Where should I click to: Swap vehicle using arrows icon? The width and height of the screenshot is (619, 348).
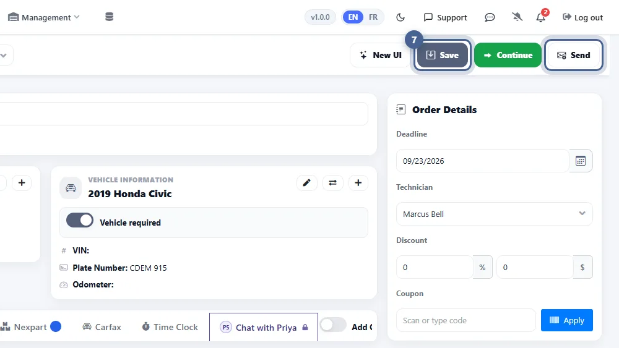click(333, 183)
